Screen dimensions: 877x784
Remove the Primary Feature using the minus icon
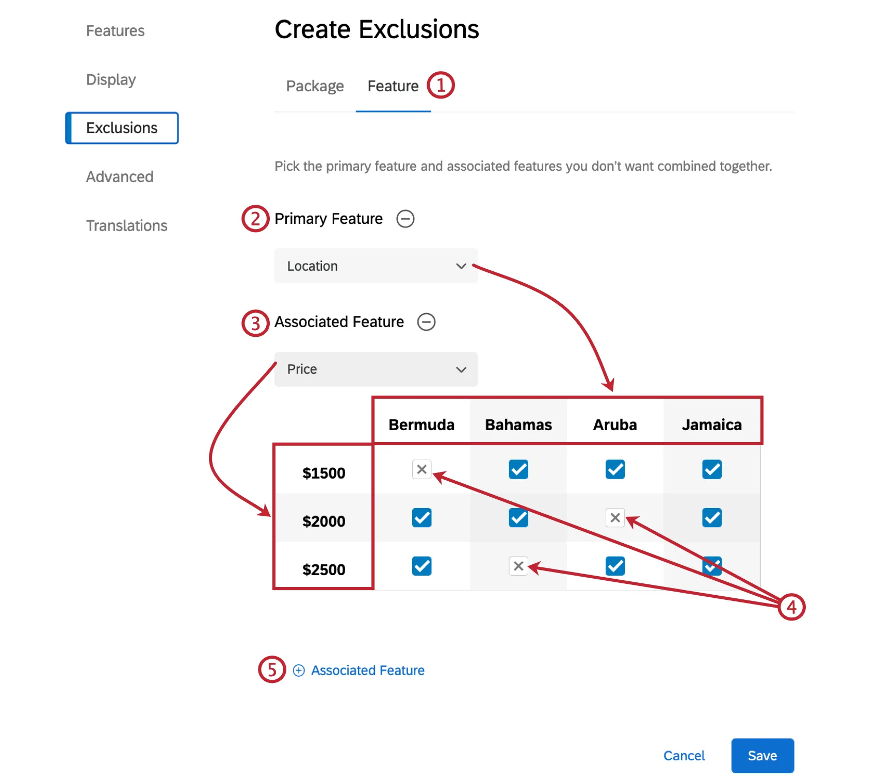click(406, 219)
